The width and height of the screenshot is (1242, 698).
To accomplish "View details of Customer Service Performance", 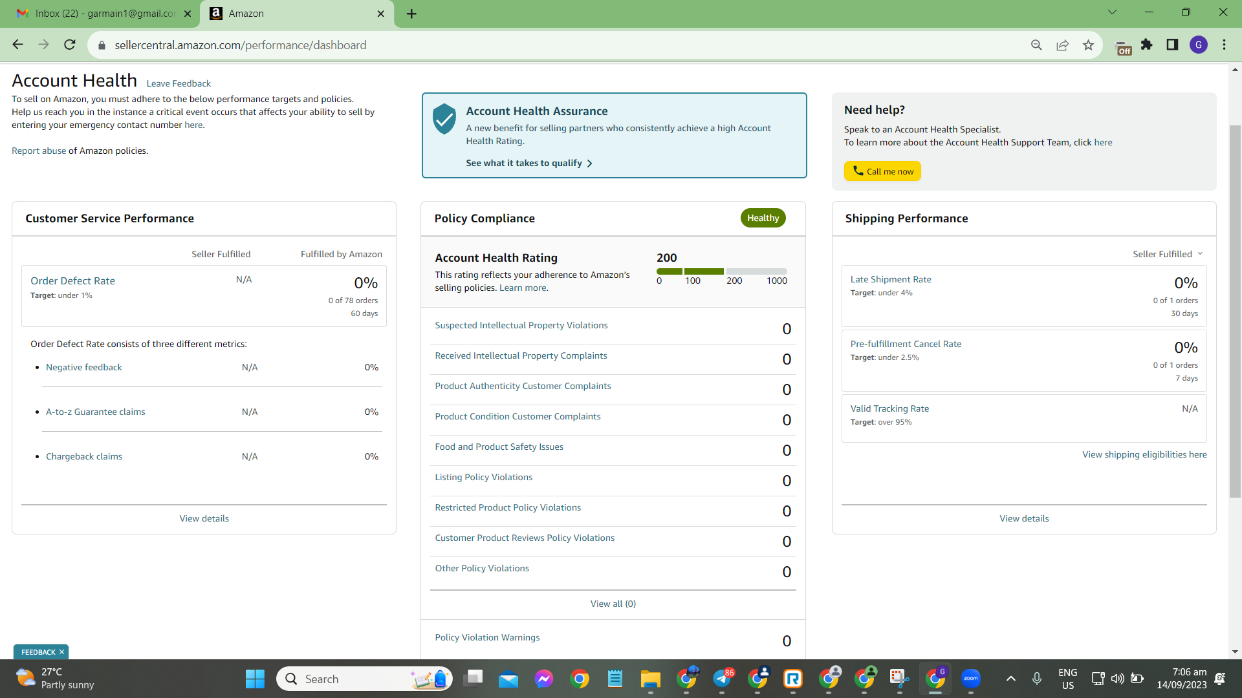I will [204, 518].
